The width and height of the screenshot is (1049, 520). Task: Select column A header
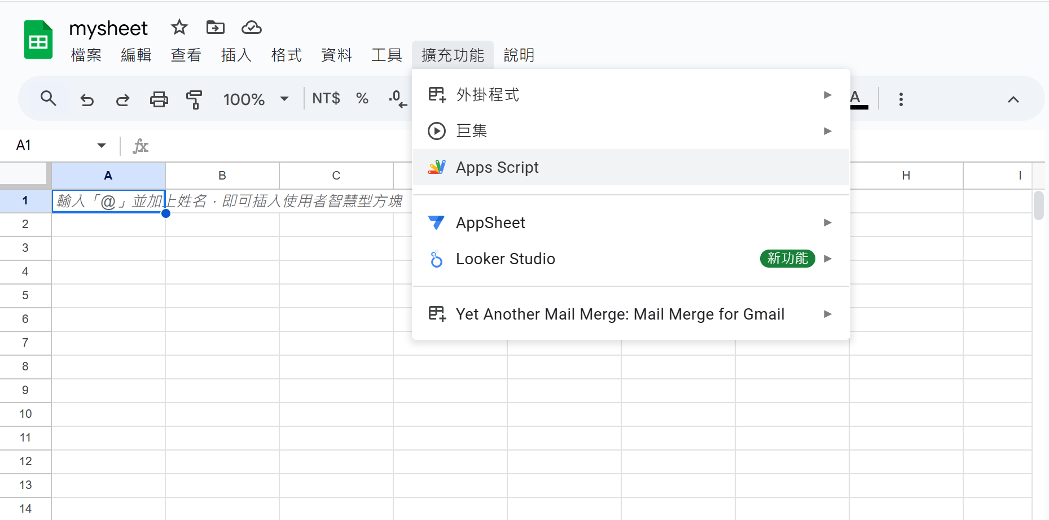(x=108, y=176)
